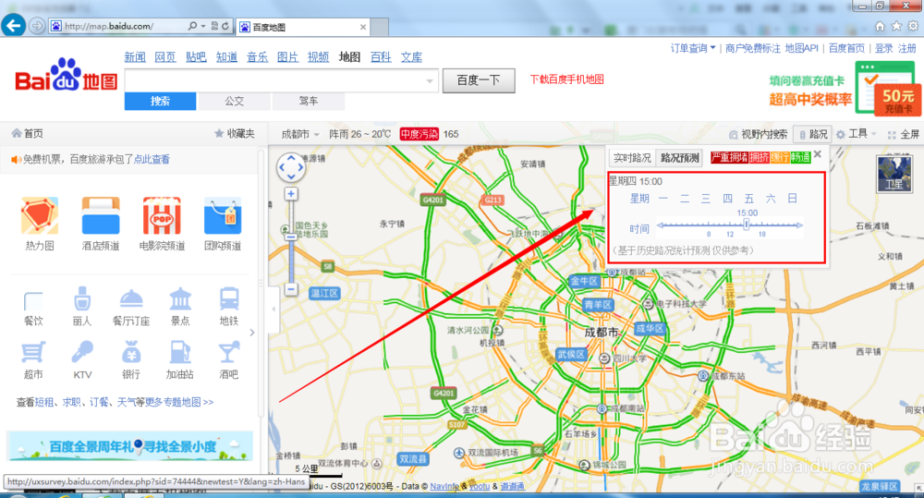Click the 百度一下 search button

tap(479, 80)
